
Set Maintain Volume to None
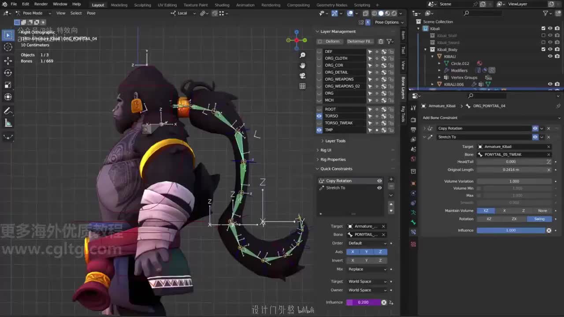(542, 211)
